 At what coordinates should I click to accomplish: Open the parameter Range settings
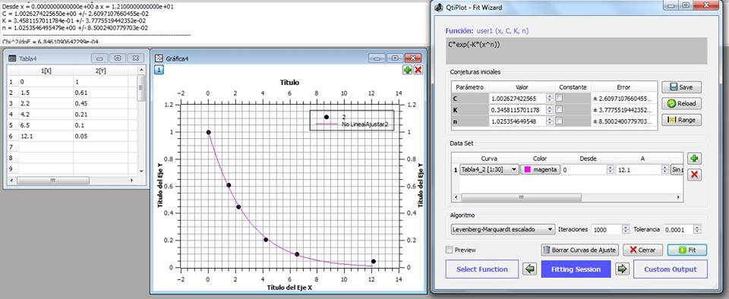[682, 120]
